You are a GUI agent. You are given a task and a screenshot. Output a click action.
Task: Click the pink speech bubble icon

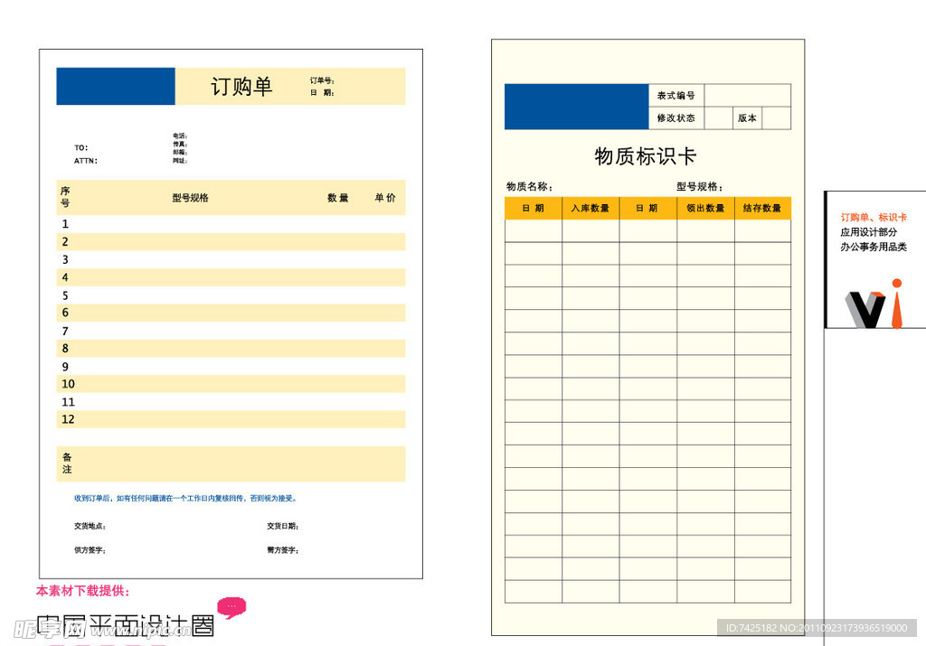[x=231, y=607]
